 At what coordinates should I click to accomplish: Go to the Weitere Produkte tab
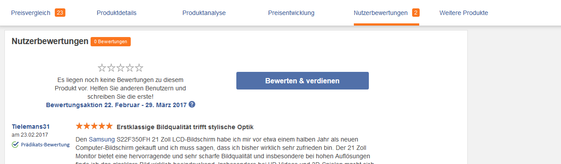click(x=464, y=13)
